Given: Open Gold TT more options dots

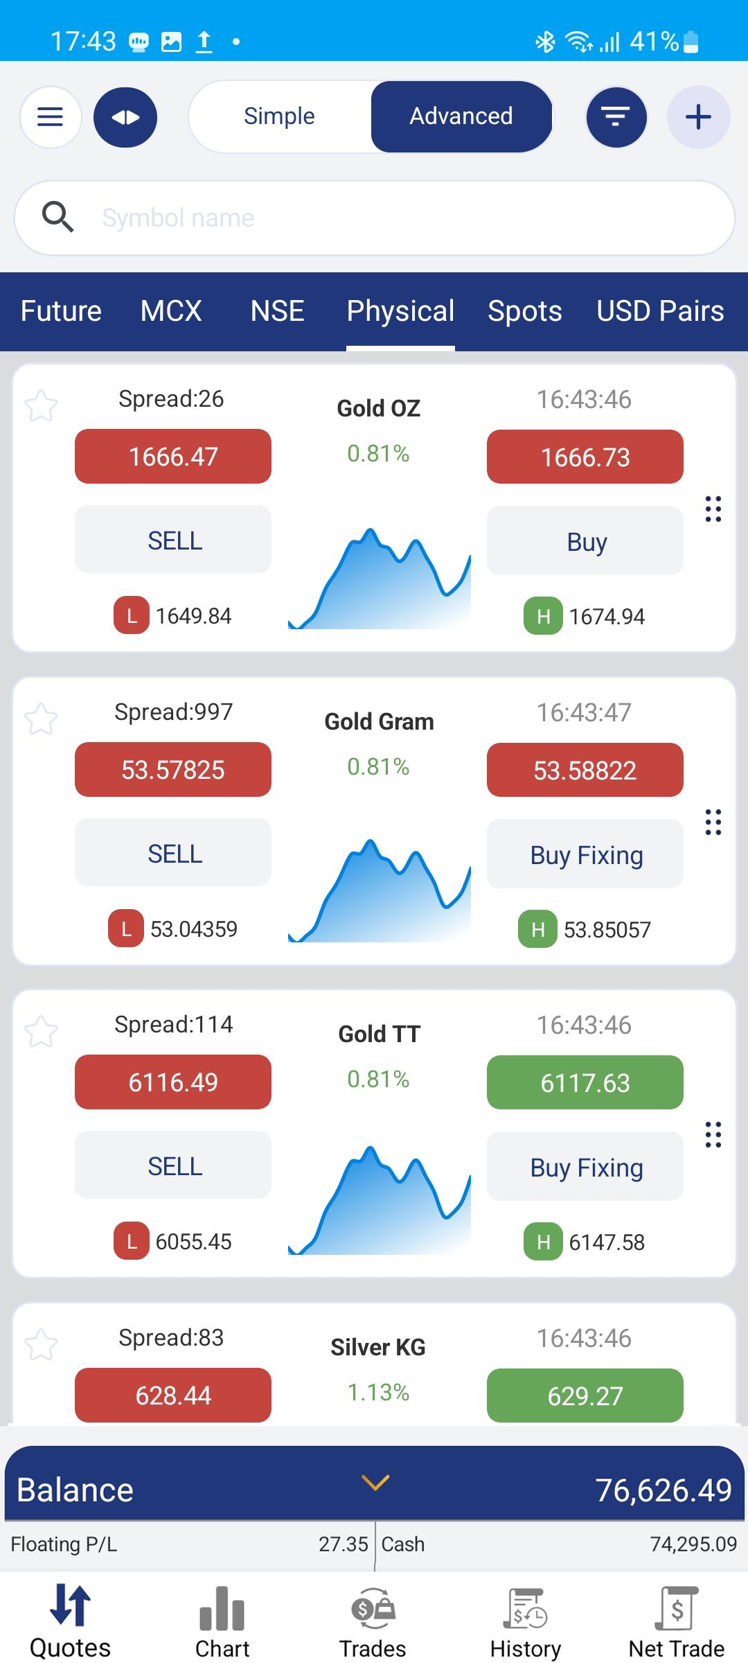Looking at the screenshot, I should [713, 1135].
